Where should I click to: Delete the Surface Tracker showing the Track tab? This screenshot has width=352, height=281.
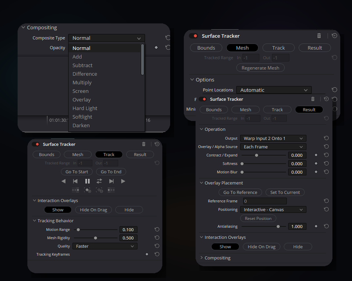tap(144, 144)
